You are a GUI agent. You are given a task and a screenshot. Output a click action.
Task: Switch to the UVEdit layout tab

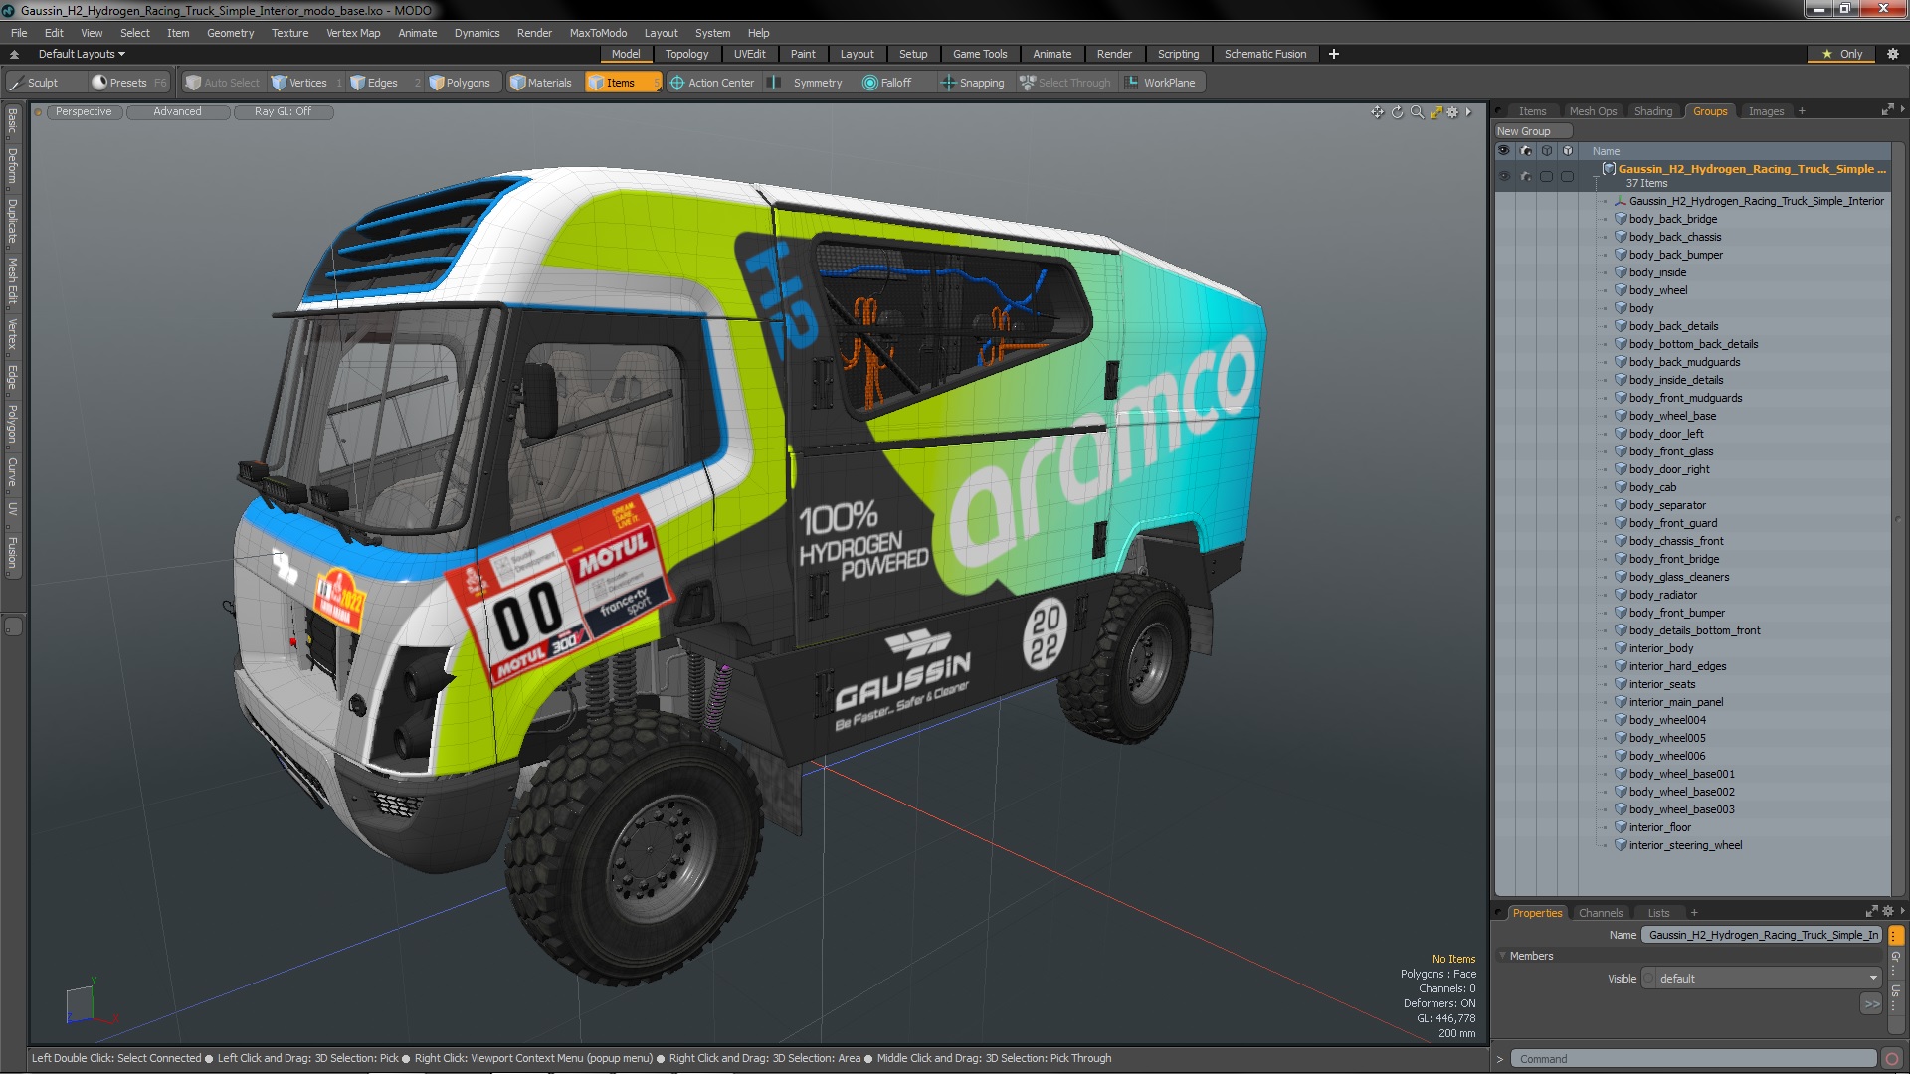click(x=749, y=54)
